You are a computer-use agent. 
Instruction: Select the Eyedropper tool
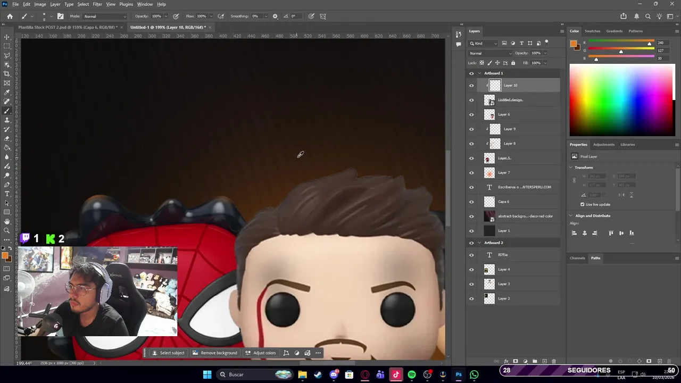[7, 93]
